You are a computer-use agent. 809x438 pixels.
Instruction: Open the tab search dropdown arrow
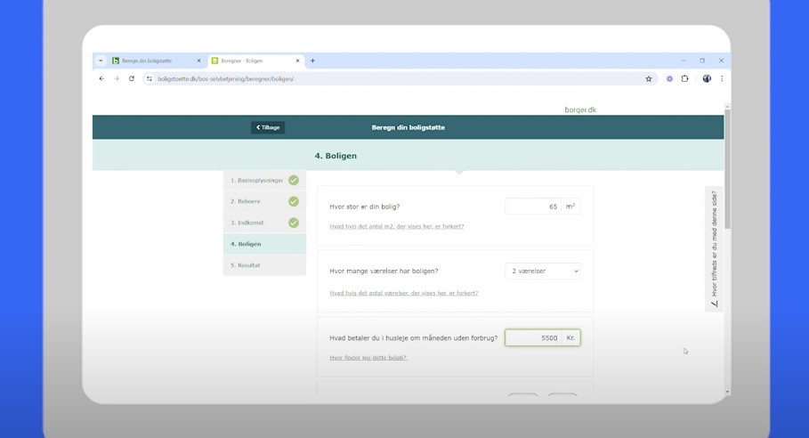(x=101, y=61)
